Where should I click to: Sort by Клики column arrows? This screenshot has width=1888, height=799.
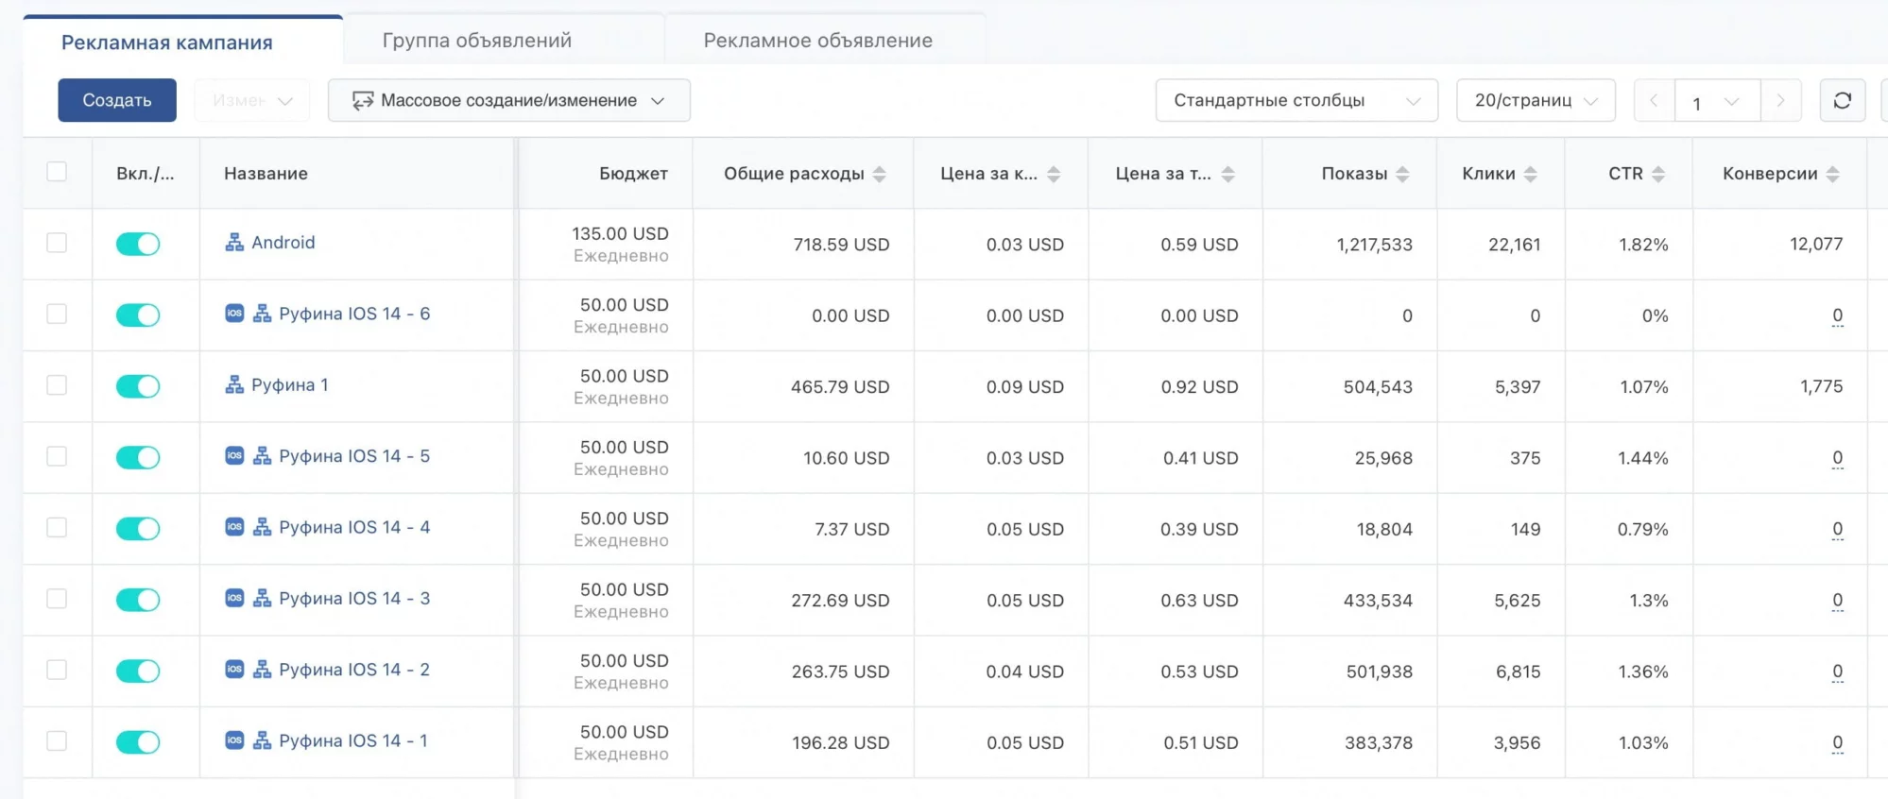[x=1531, y=174]
